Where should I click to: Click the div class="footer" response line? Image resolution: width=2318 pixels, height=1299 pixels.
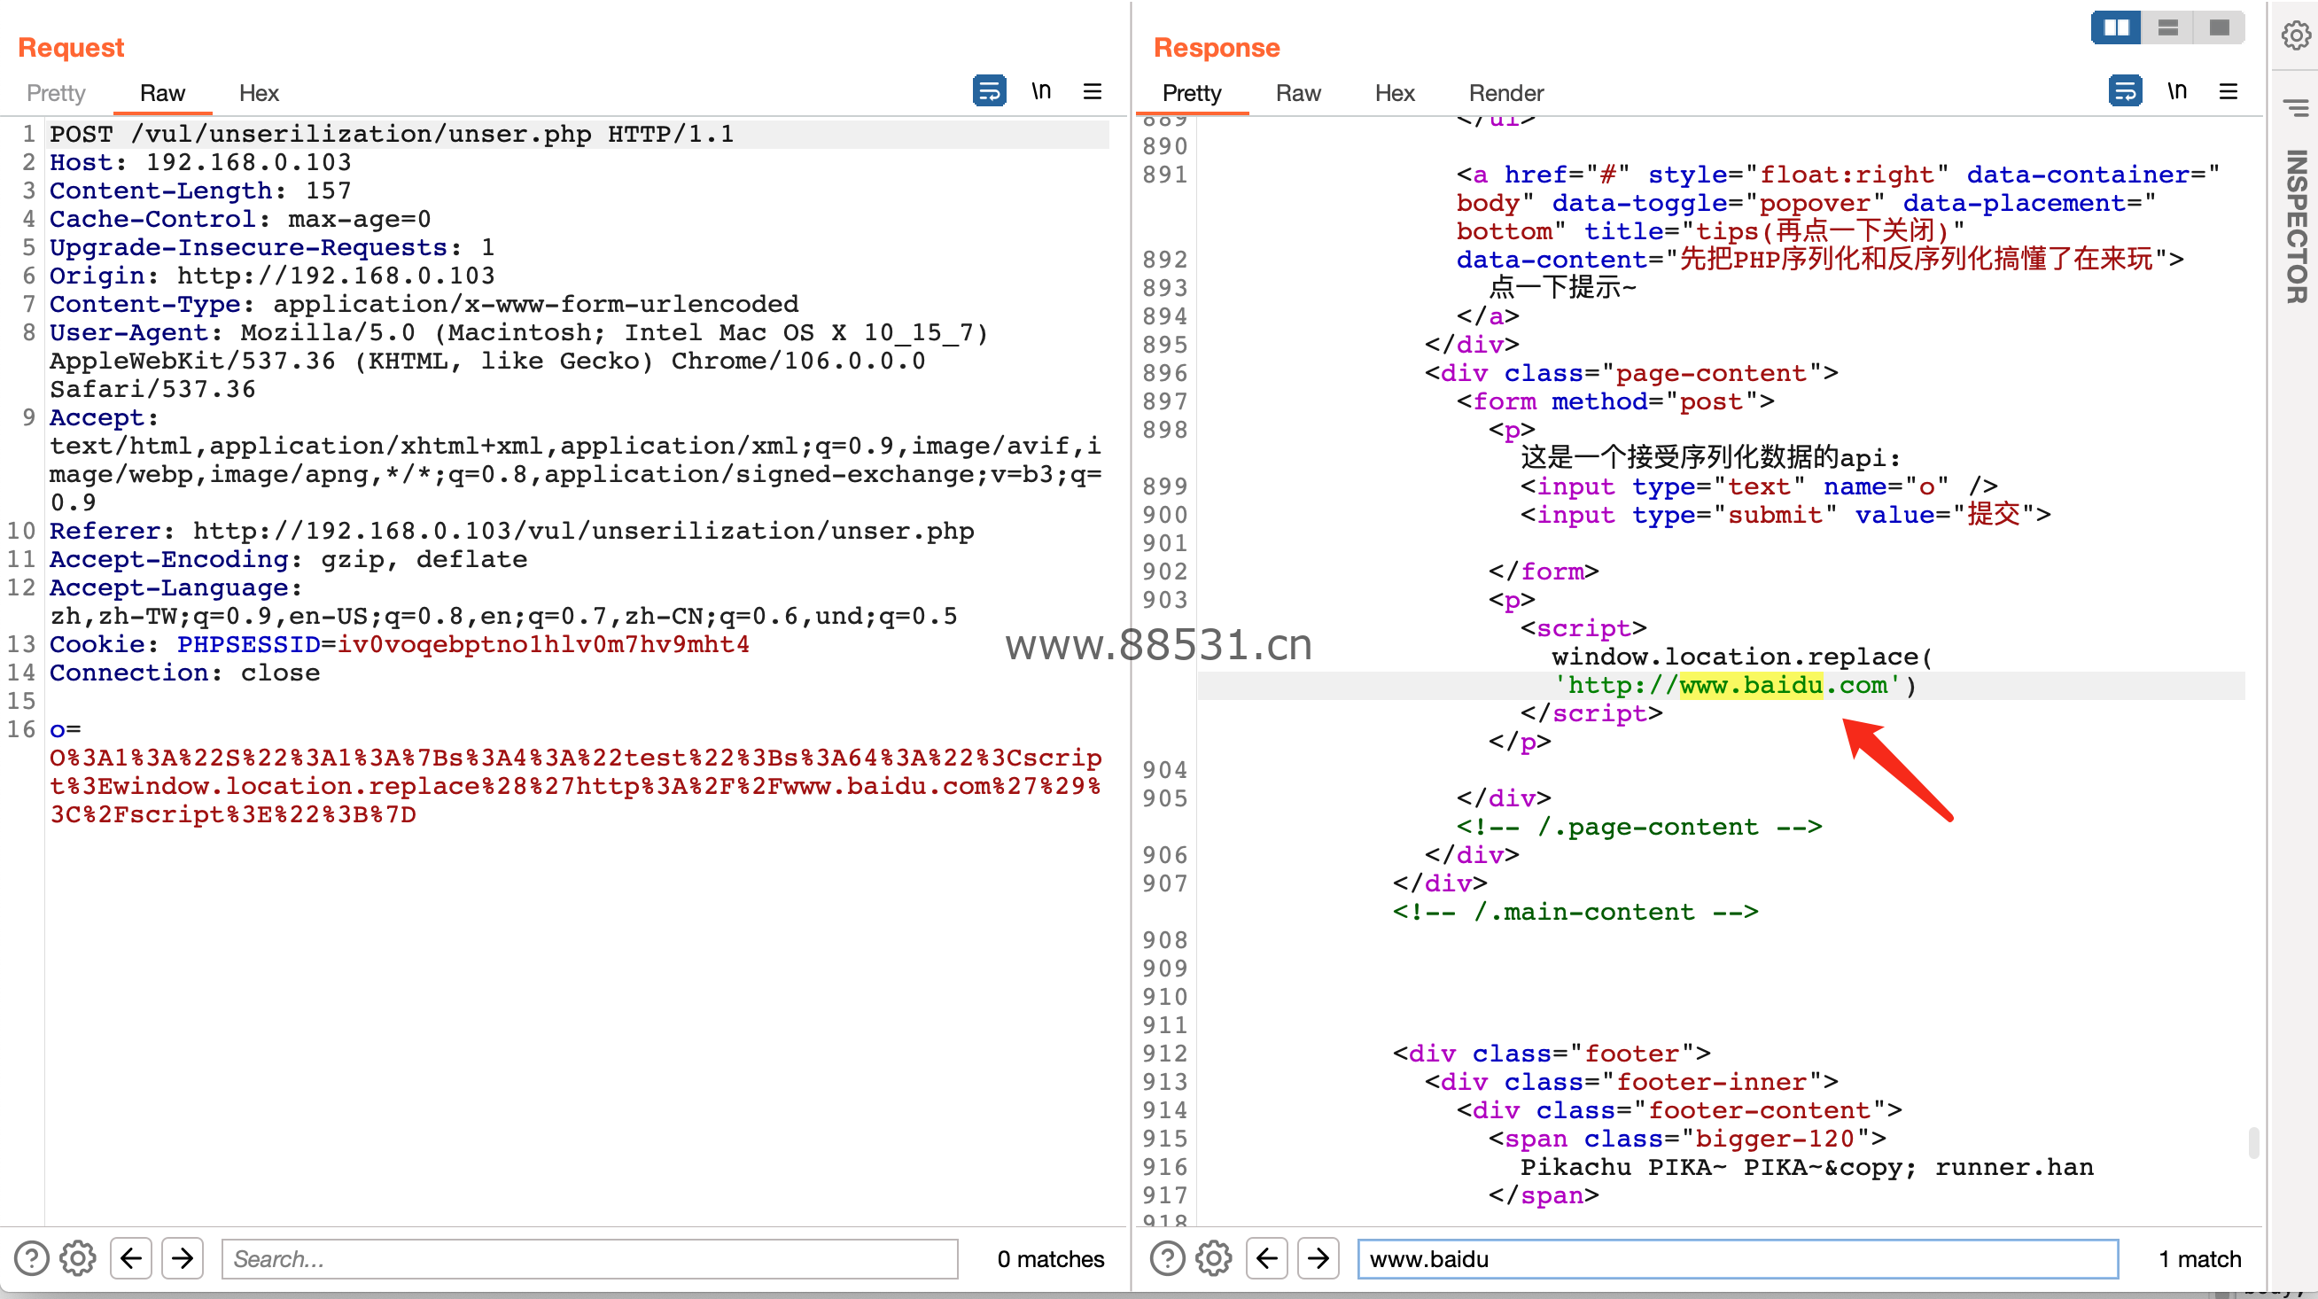1552,1054
